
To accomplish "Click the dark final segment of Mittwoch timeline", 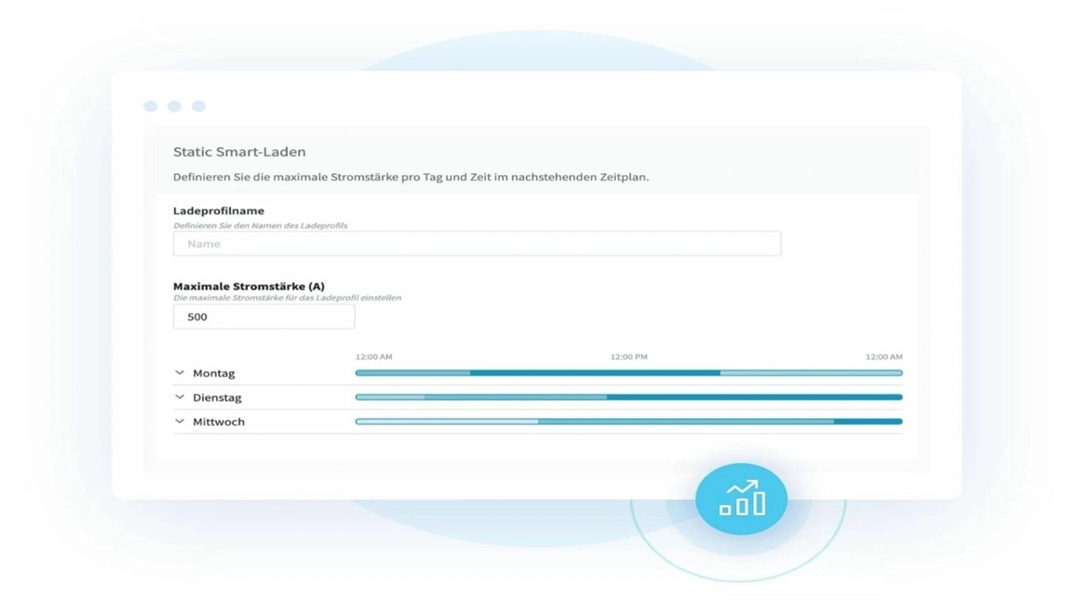I will (x=867, y=422).
